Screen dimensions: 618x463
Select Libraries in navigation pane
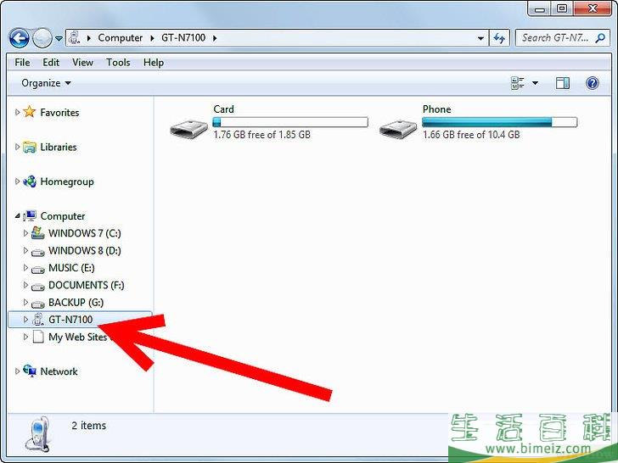(x=59, y=148)
